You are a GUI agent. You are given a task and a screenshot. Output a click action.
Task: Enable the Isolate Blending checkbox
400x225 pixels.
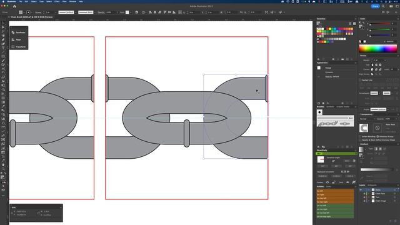[361, 137]
